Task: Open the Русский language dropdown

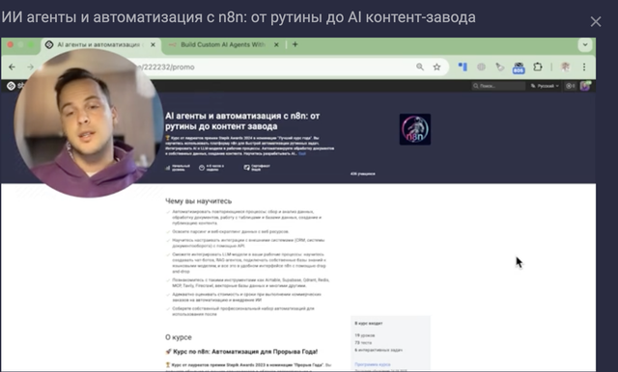Action: click(545, 86)
